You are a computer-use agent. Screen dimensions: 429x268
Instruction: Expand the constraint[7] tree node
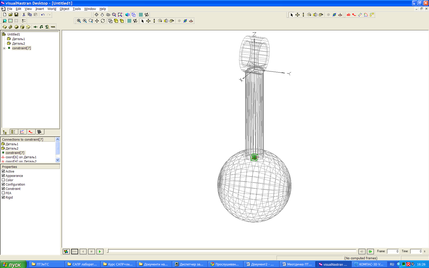4,48
